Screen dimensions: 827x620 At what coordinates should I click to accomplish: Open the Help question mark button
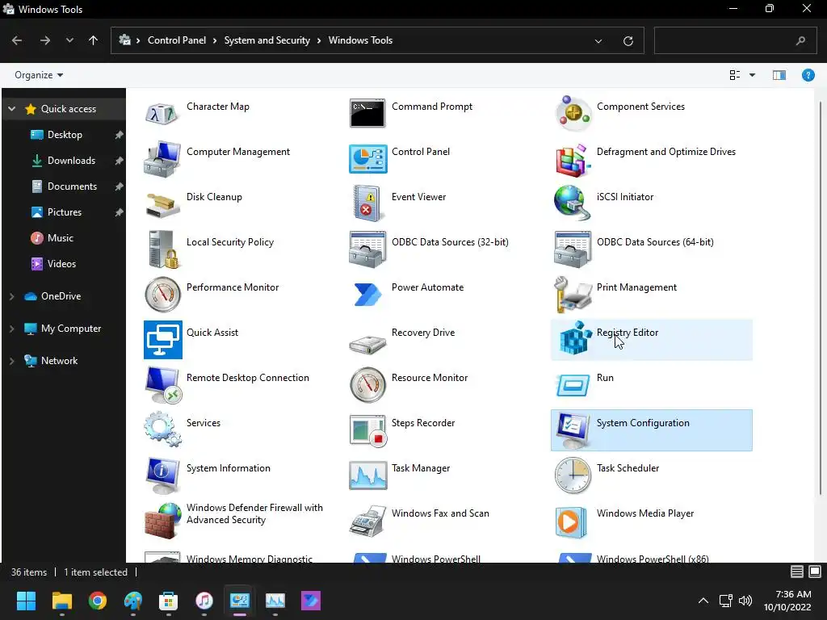tap(808, 75)
